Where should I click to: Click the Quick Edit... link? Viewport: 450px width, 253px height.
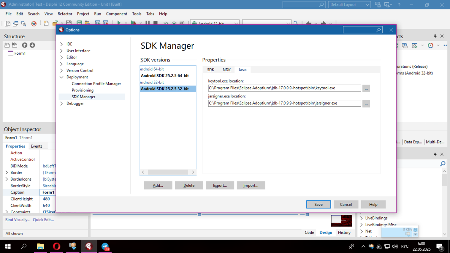pyautogui.click(x=43, y=220)
